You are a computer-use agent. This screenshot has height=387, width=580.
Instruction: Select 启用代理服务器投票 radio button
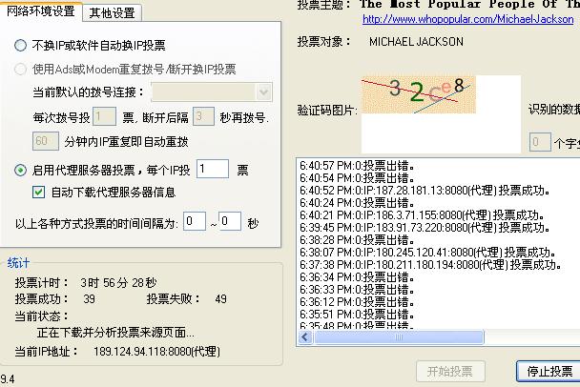point(21,170)
